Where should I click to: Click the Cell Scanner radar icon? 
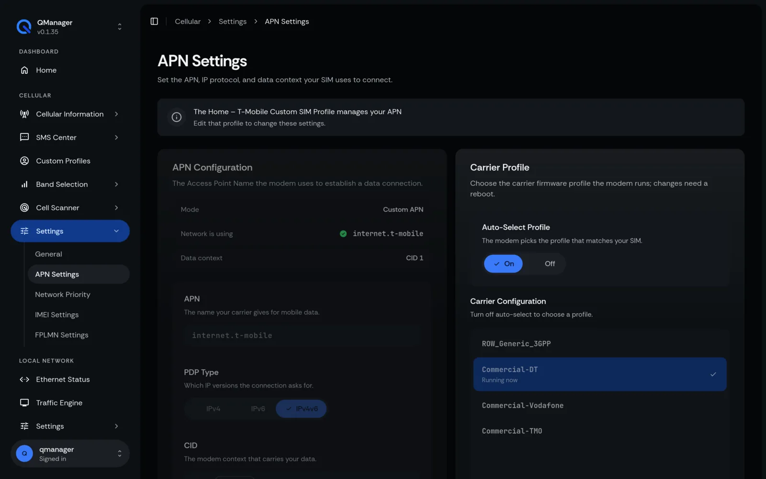click(x=24, y=208)
